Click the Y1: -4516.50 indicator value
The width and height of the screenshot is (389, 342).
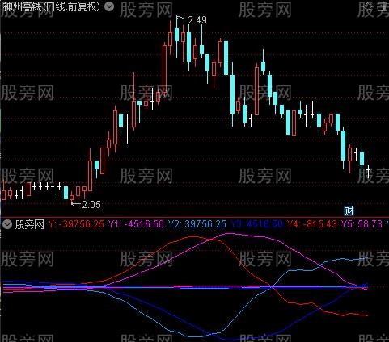pyautogui.click(x=136, y=224)
